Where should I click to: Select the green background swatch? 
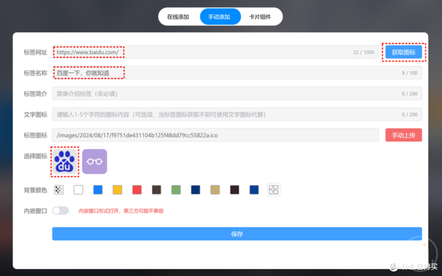tap(176, 190)
